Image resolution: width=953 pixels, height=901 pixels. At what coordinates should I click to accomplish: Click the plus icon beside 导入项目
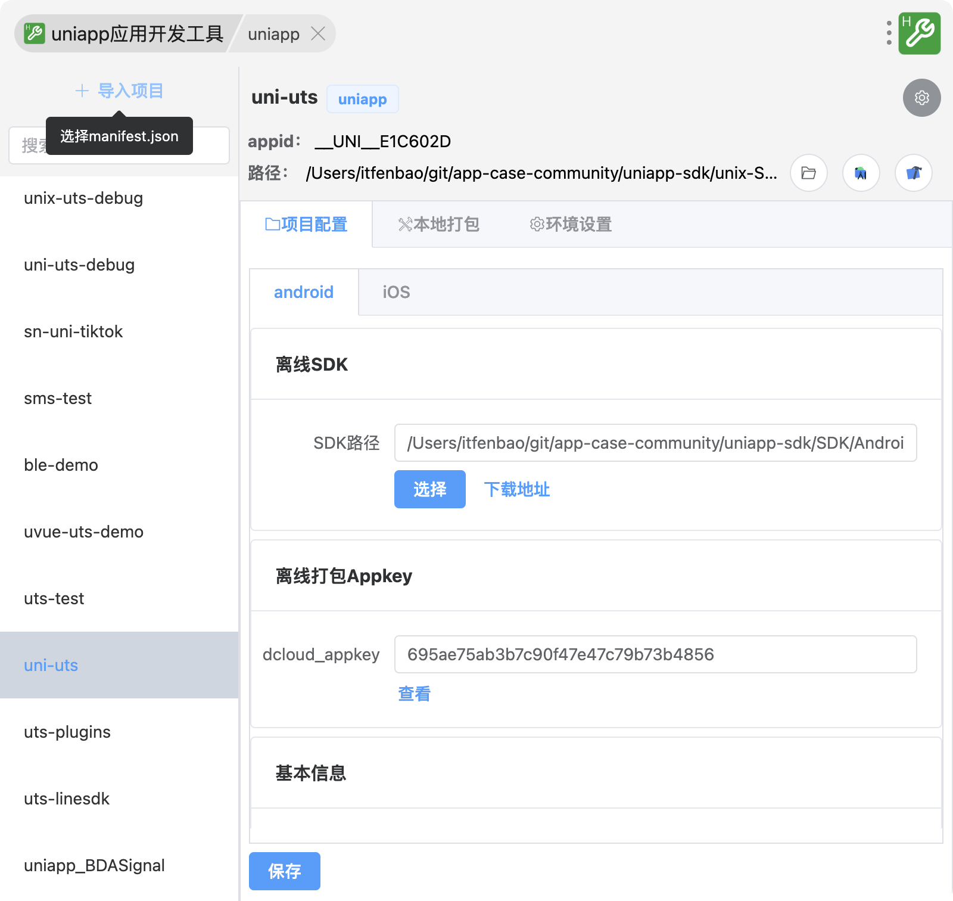pyautogui.click(x=81, y=91)
